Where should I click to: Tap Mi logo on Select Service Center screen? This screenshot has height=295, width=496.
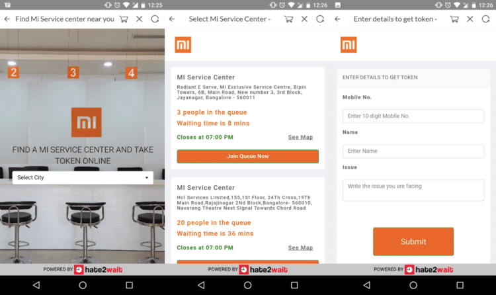[x=183, y=44]
